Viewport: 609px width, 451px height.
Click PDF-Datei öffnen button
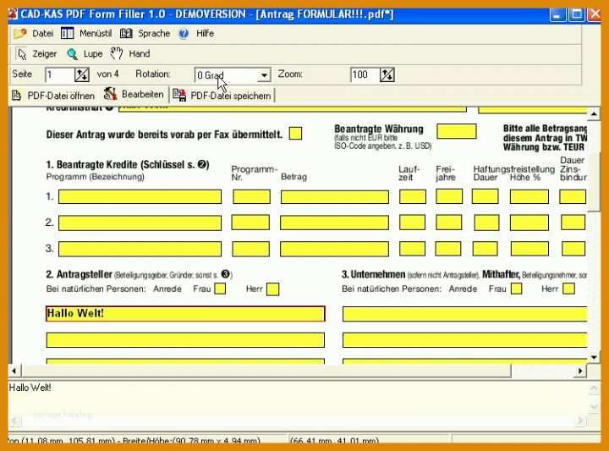point(53,96)
